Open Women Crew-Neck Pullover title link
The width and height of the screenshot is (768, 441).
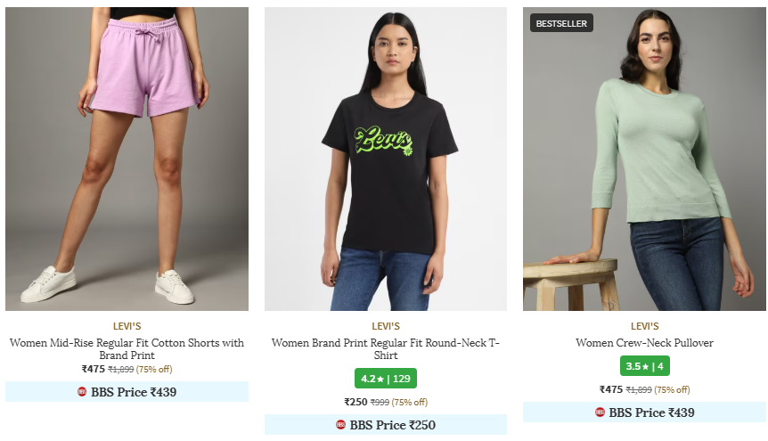coord(644,343)
